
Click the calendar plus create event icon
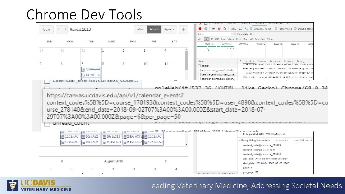pos(183,29)
